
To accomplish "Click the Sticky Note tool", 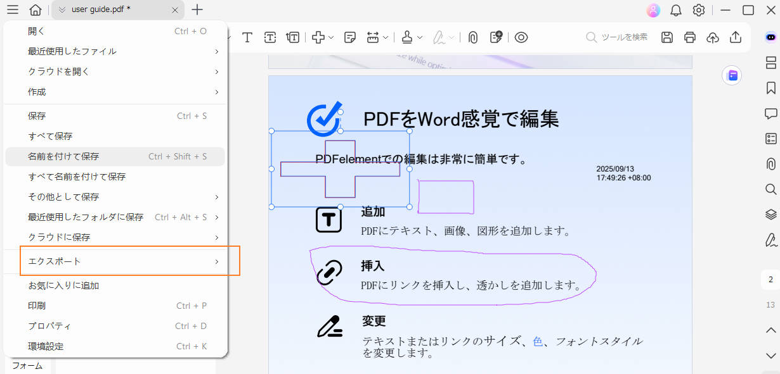I will coord(350,37).
